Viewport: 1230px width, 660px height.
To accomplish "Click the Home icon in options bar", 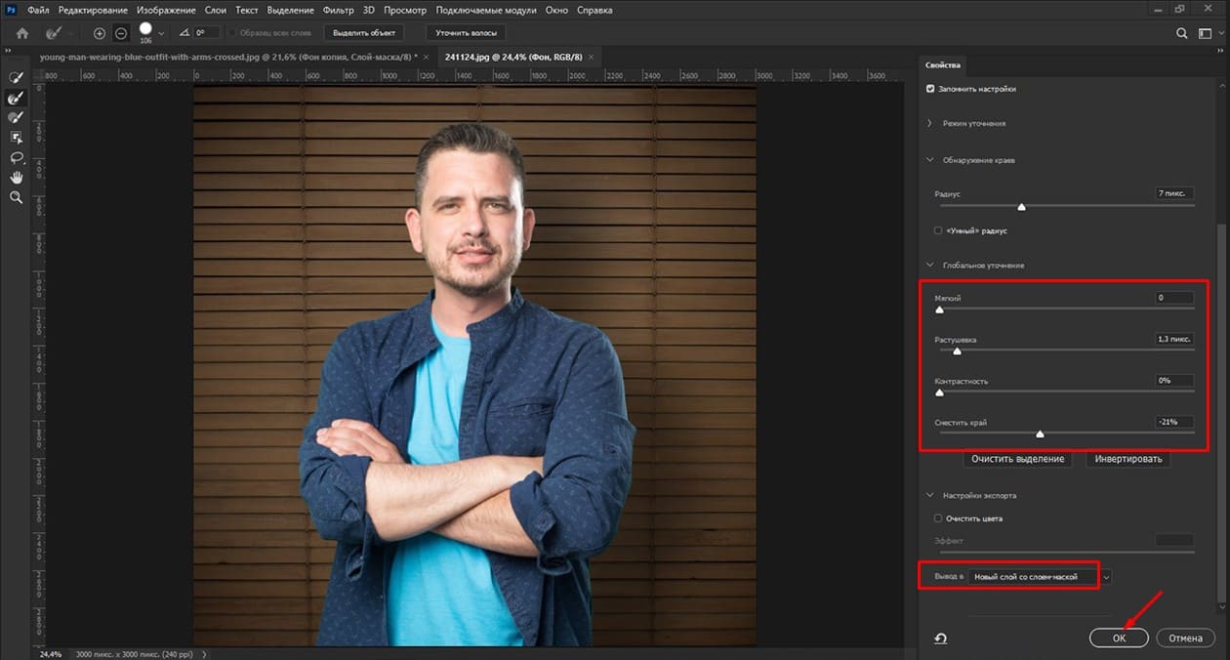I will [x=21, y=33].
